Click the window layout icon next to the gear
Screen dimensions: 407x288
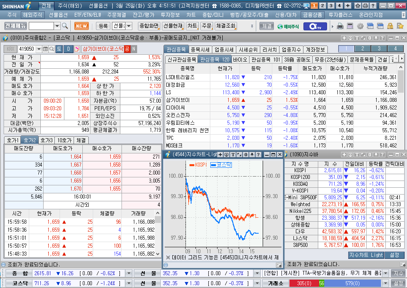tap(370, 26)
